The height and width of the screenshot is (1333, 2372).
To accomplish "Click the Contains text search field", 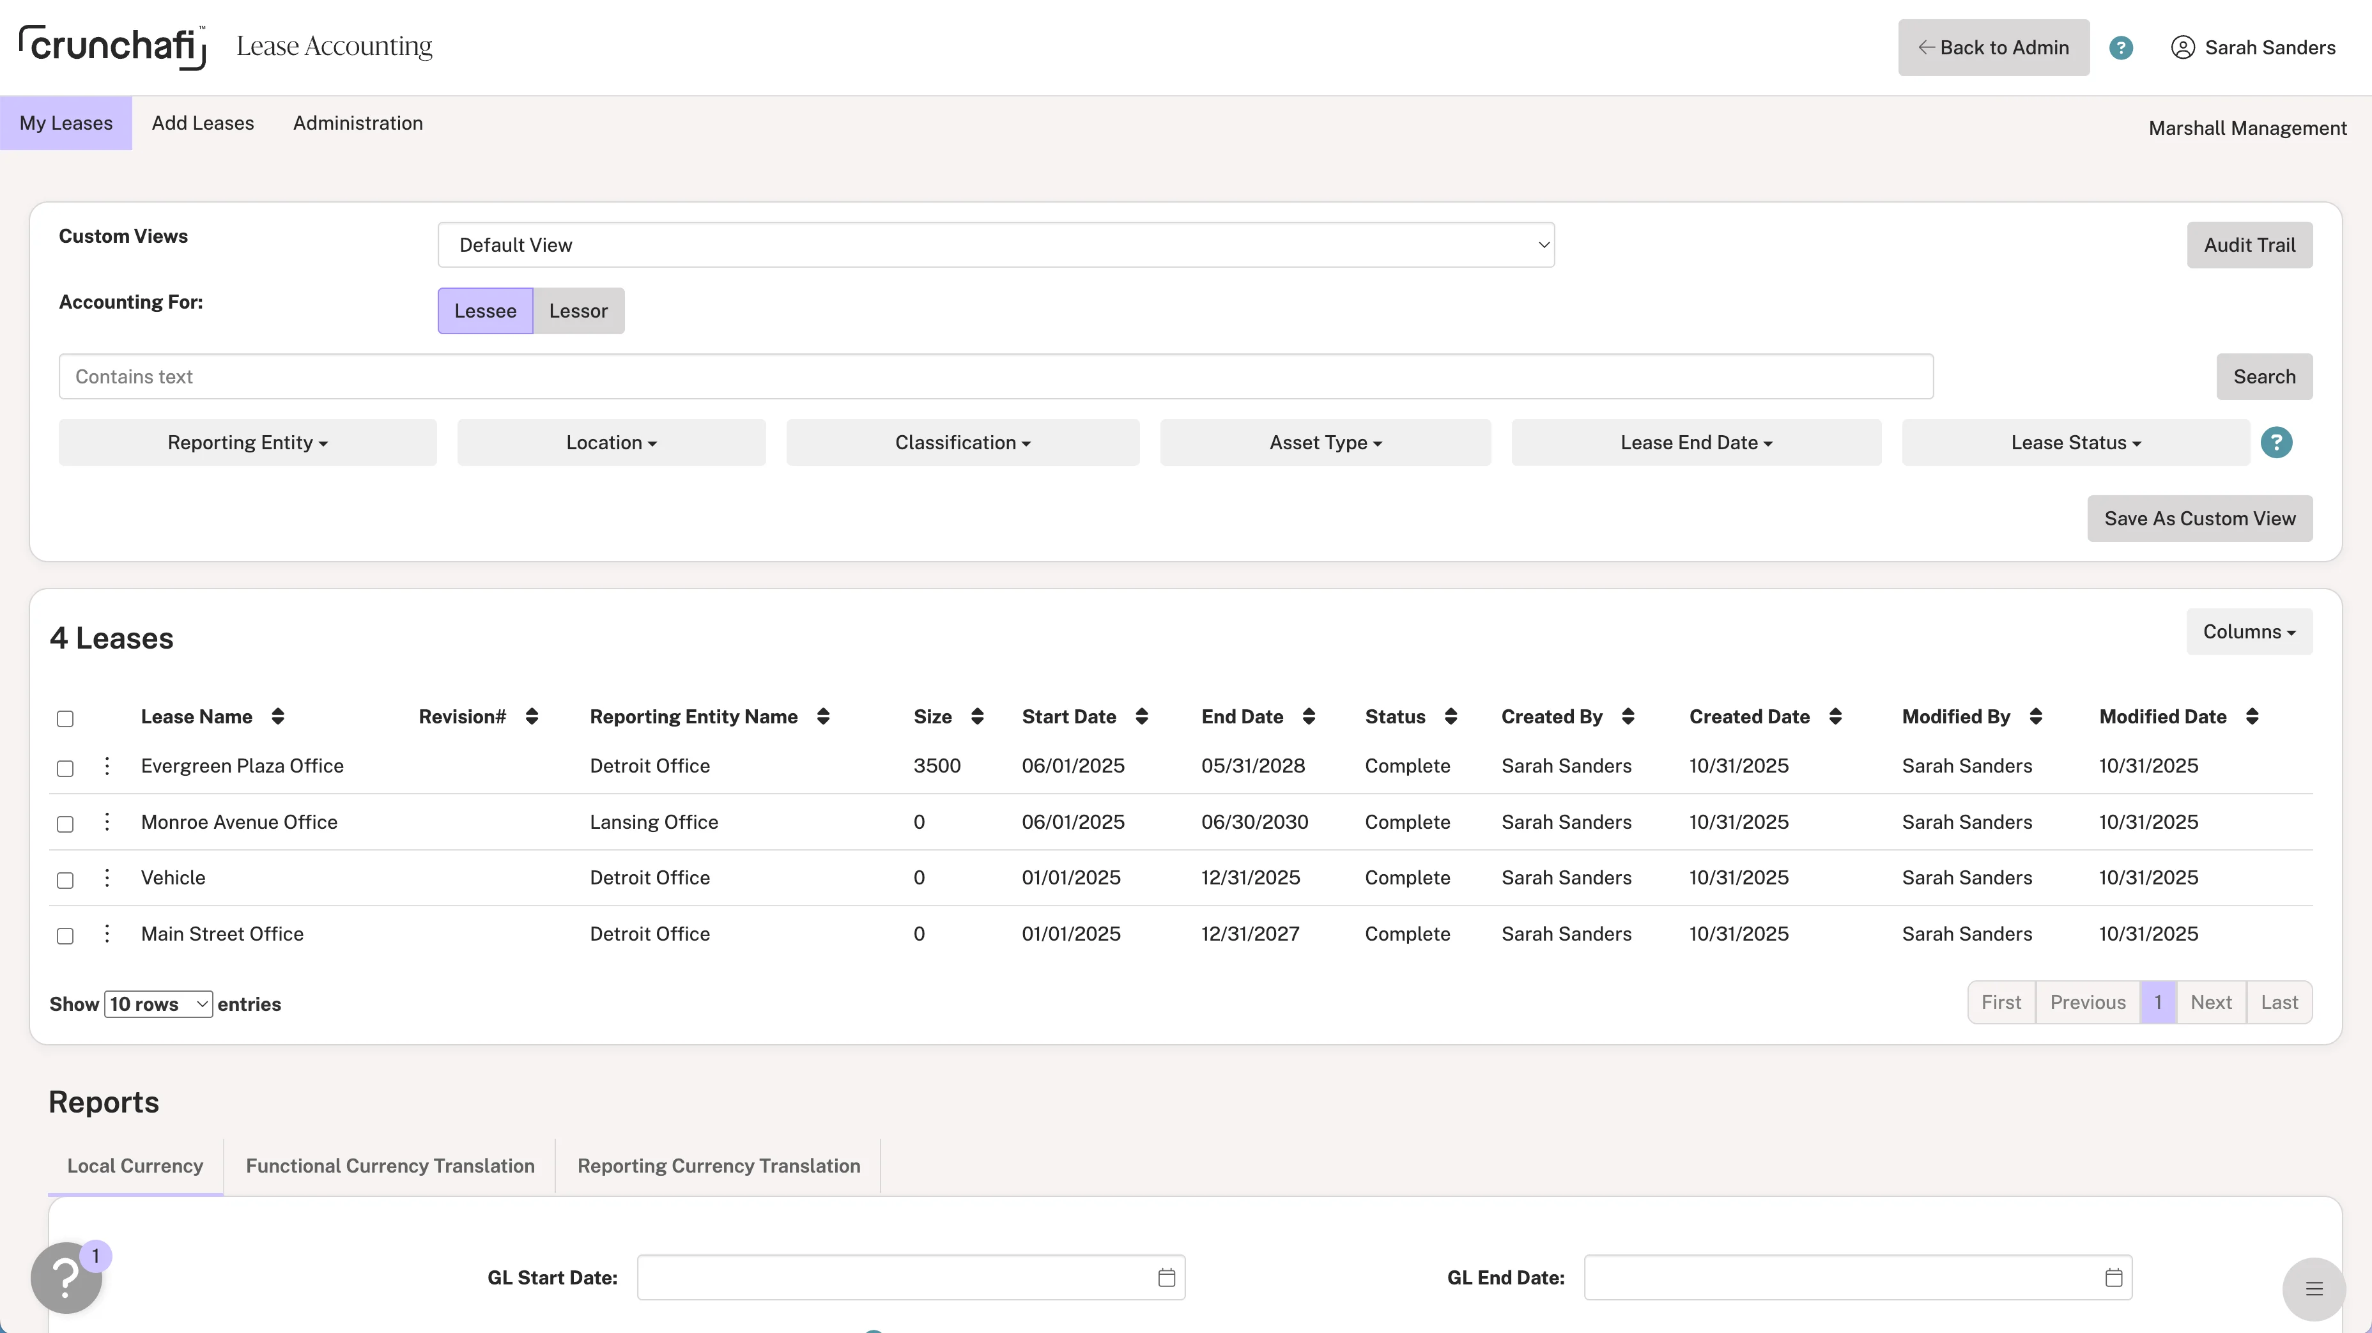I will [x=996, y=376].
